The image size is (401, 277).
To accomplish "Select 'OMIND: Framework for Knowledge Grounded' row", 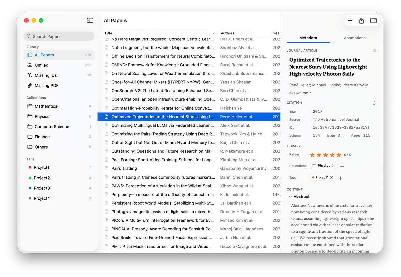I will pyautogui.click(x=189, y=65).
